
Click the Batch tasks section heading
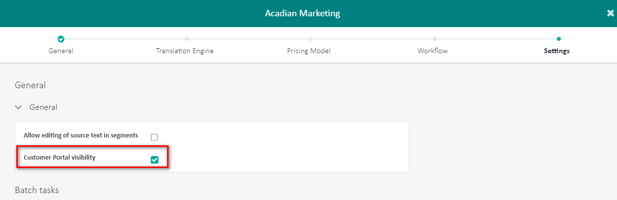click(x=37, y=190)
